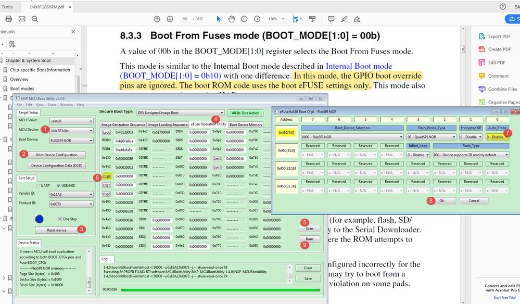Confirm the eFuse dialog with Ok

tap(441, 200)
